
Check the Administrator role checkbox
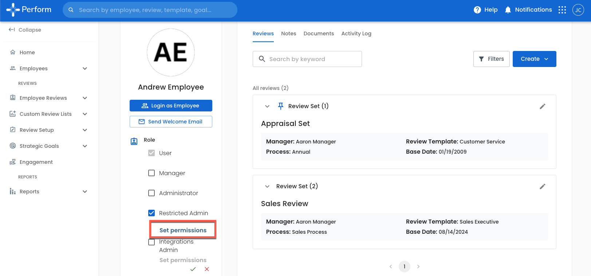pyautogui.click(x=151, y=193)
